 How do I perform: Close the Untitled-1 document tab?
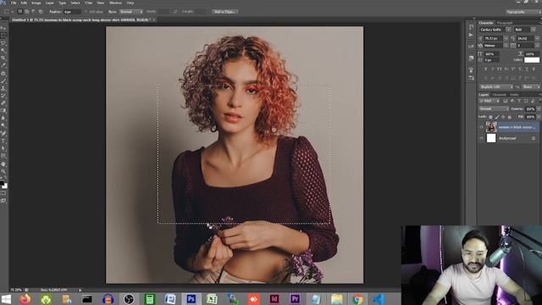(x=154, y=19)
